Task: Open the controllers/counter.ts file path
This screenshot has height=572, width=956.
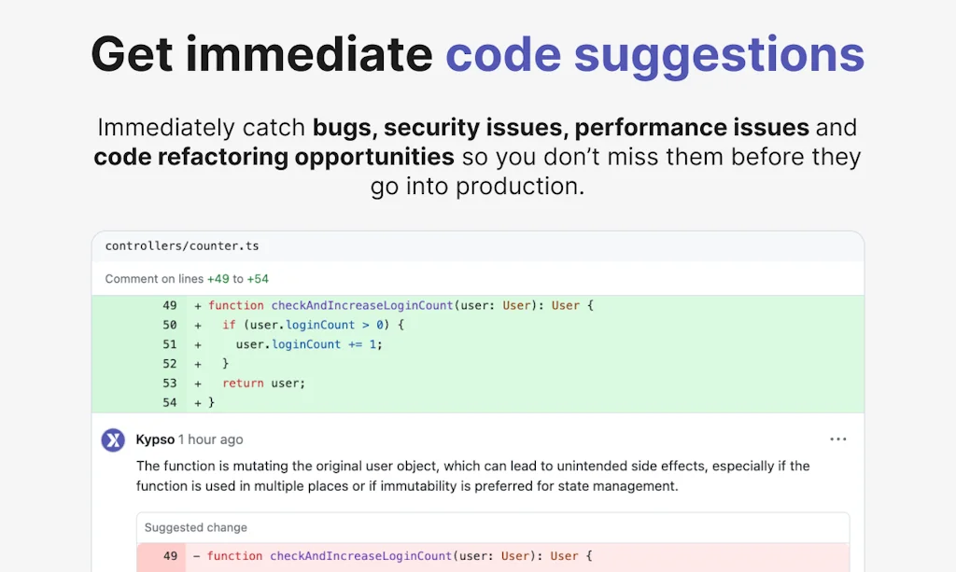Action: 182,246
